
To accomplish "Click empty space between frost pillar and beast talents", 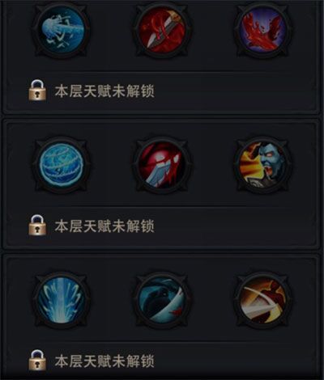I will [112, 300].
